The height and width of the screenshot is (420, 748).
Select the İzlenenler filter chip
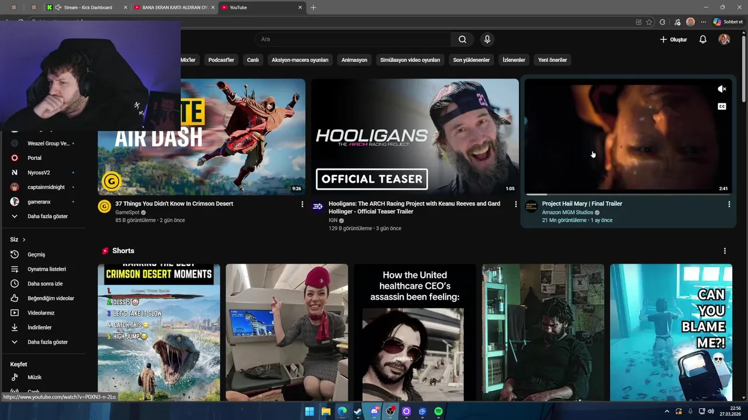[514, 60]
